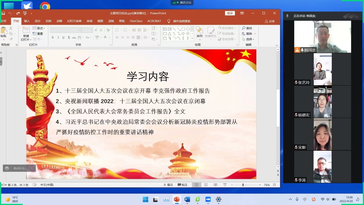Open the Select (选择) dropdown
364x205 pixels.
coord(248,39)
